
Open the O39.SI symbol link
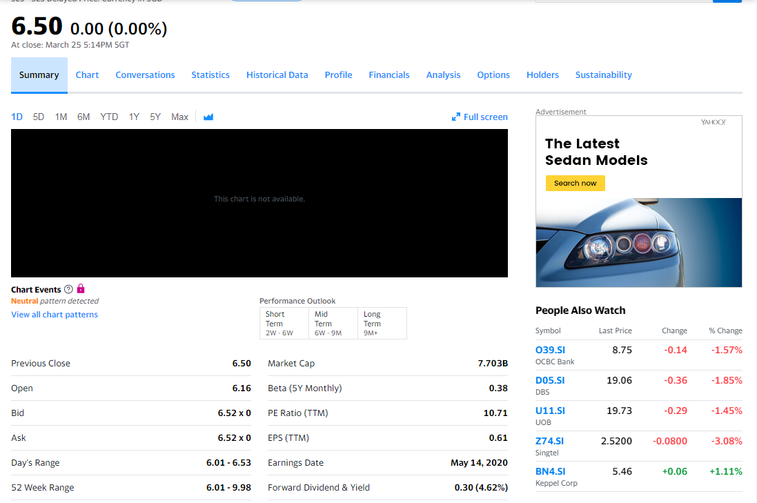(x=550, y=350)
